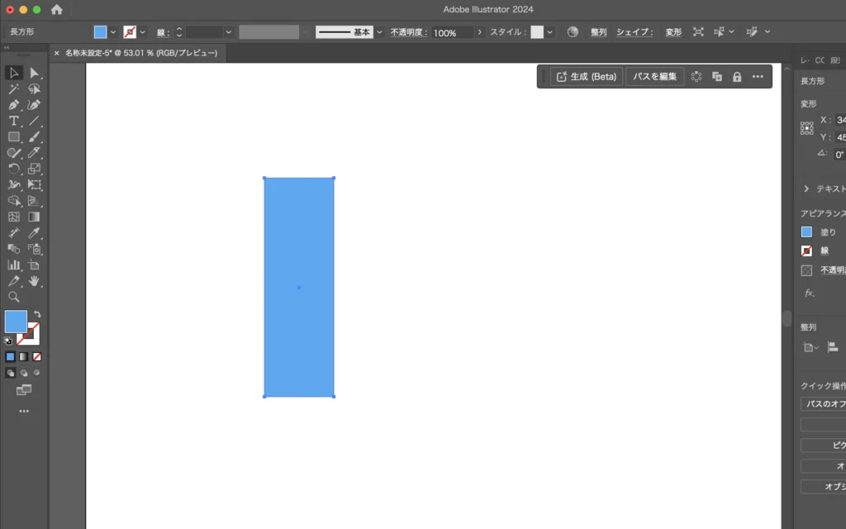The height and width of the screenshot is (529, 846).
Task: Select the 名称未設定-5 document tab
Action: click(140, 53)
